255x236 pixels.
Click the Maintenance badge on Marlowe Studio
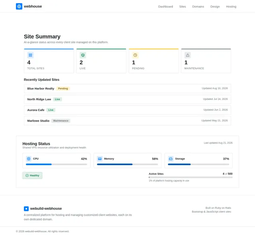coord(61,121)
